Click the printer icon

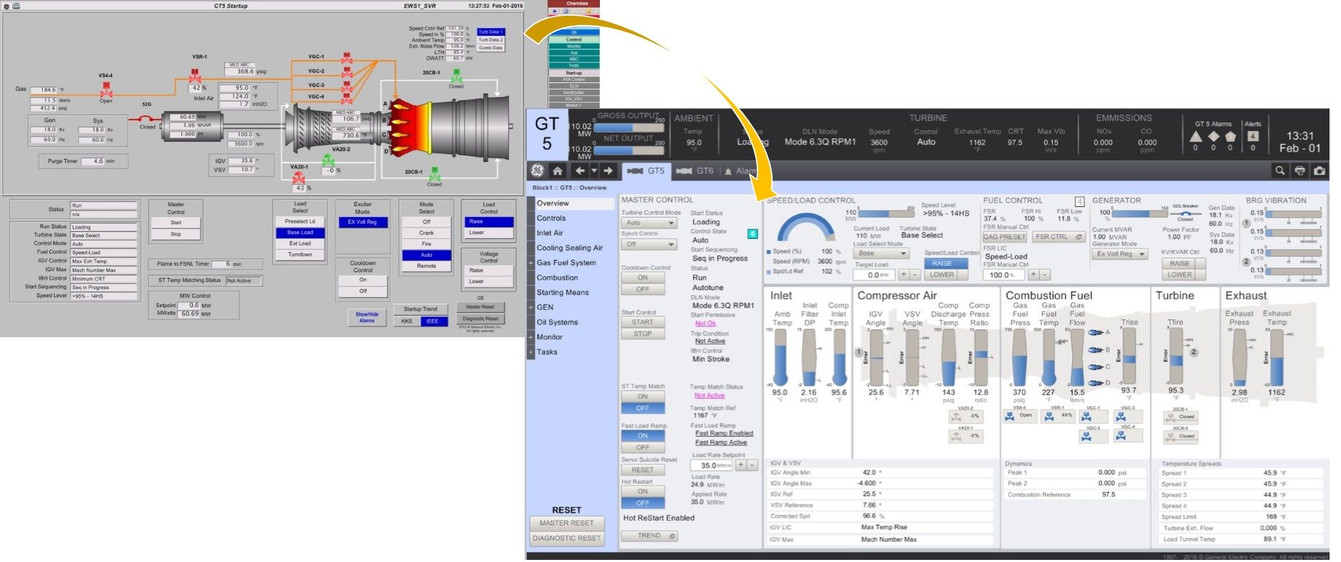pos(1299,170)
